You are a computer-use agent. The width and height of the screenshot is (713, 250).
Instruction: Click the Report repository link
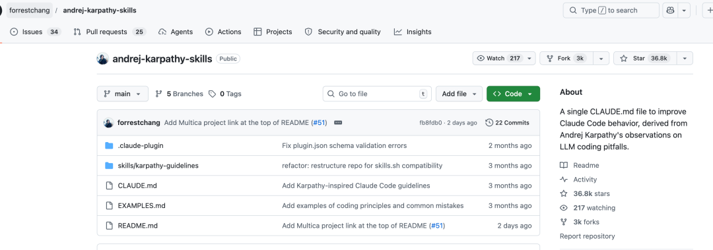point(587,236)
